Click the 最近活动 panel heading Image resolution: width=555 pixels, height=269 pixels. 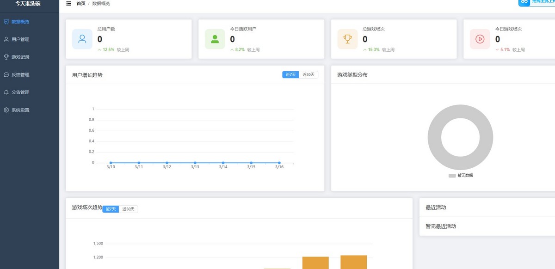(x=436, y=208)
